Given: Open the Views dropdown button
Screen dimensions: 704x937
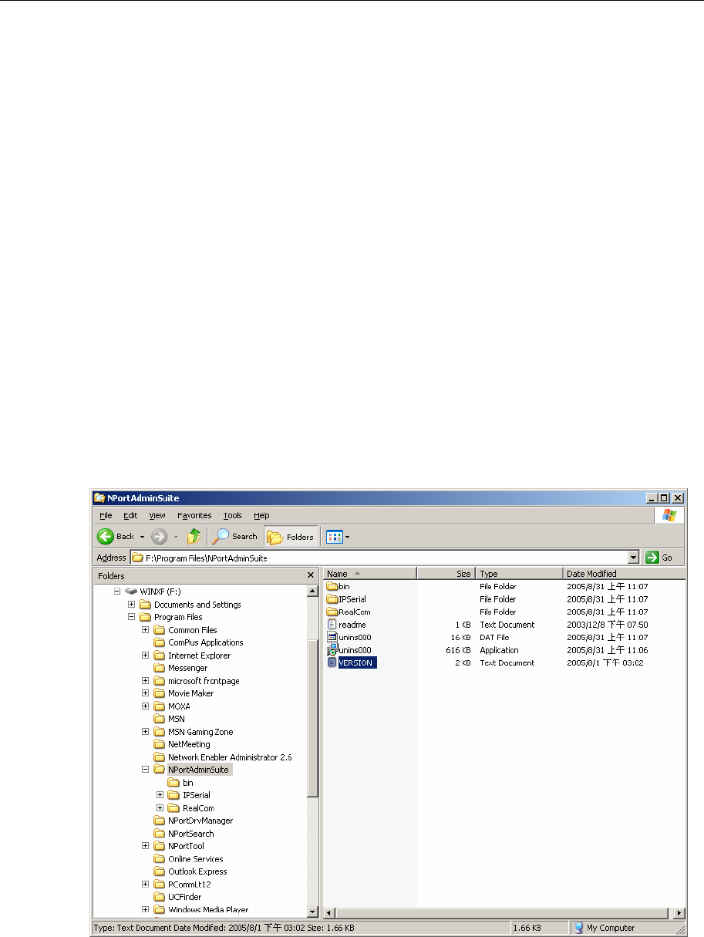Looking at the screenshot, I should (338, 536).
